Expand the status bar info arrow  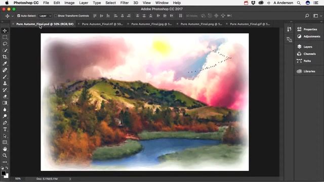point(70,179)
